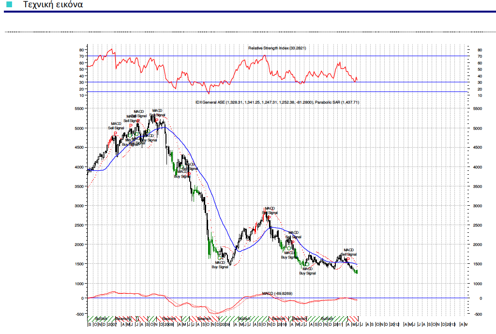Click the 1500 value on the left price axis

tap(79, 264)
